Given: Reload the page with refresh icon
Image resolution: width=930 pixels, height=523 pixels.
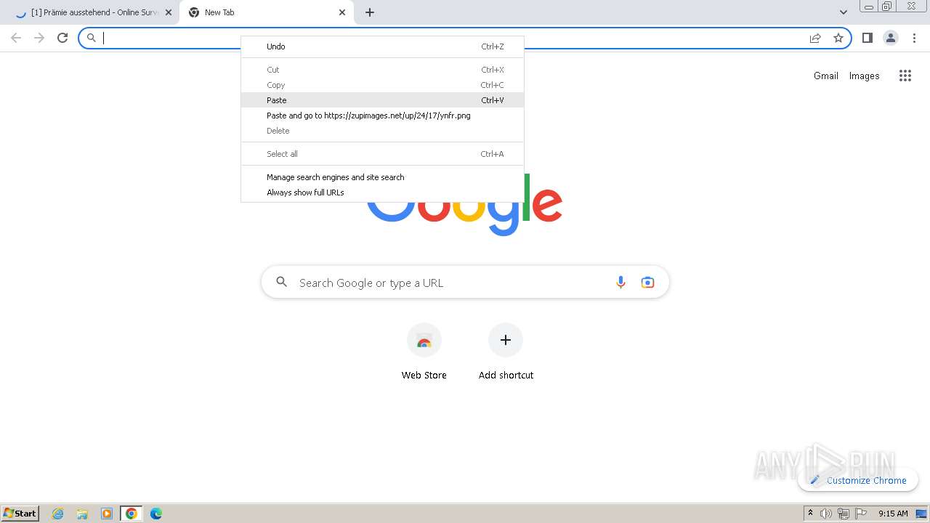Looking at the screenshot, I should (x=62, y=38).
